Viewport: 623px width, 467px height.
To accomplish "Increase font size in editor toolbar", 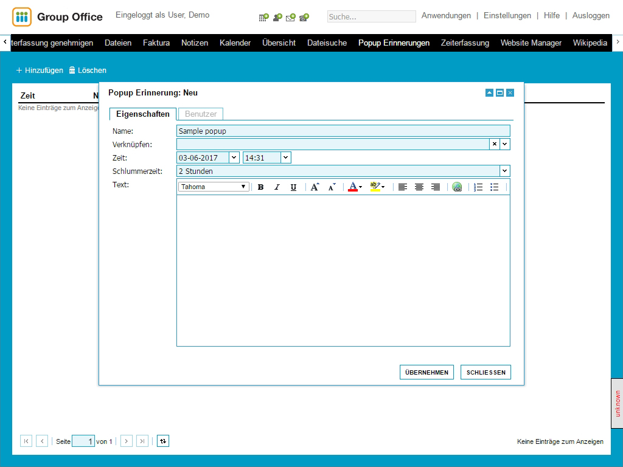I will (315, 187).
